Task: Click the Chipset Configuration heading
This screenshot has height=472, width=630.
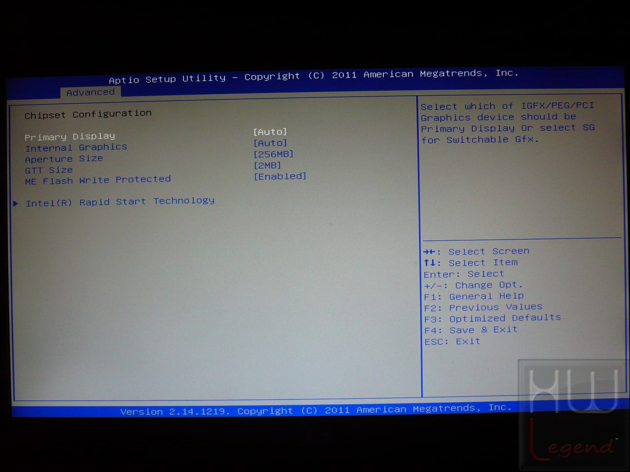Action: click(88, 114)
